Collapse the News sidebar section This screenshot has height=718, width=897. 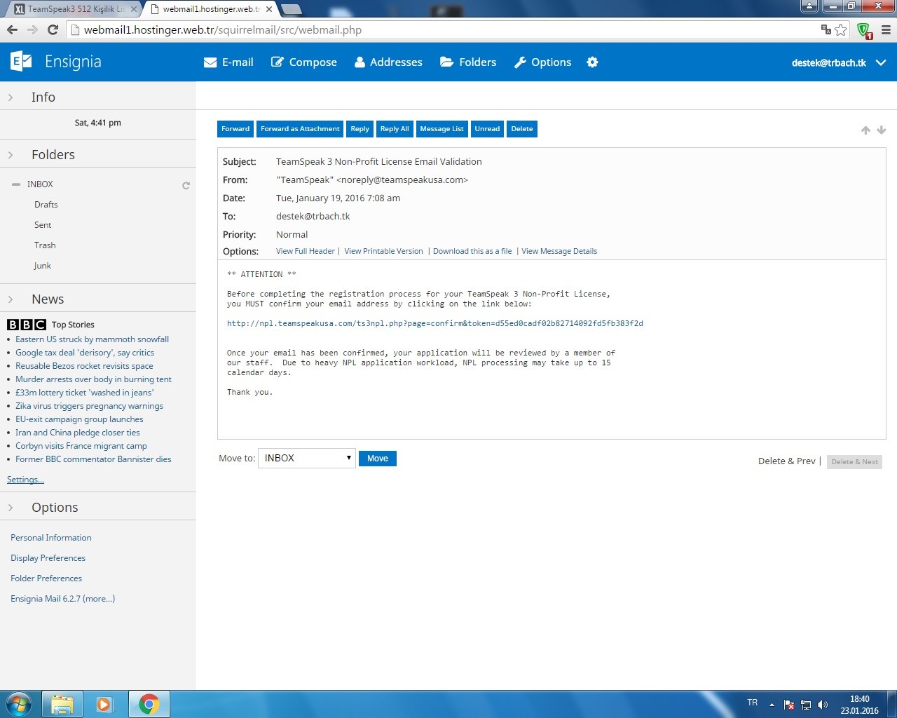pos(11,299)
